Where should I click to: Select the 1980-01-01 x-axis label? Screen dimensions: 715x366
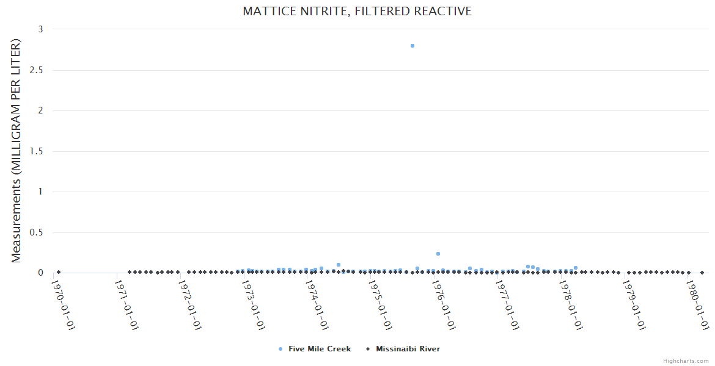[696, 307]
